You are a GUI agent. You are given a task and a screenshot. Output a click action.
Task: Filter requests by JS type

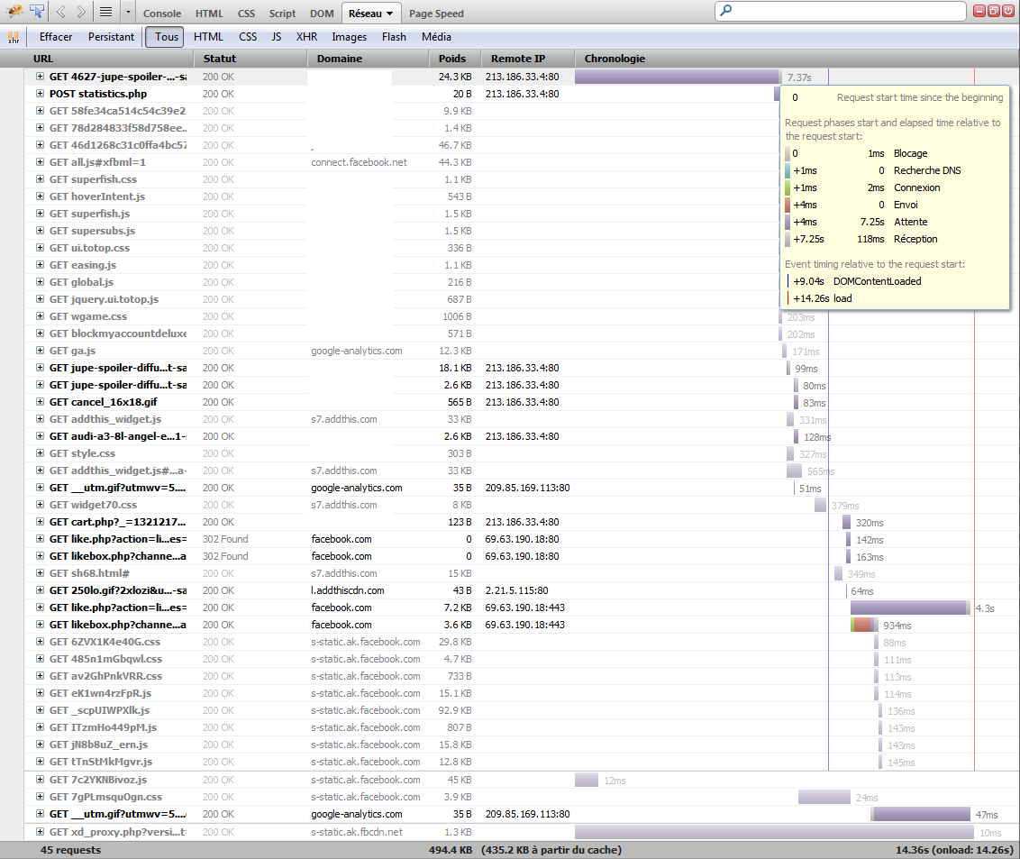click(277, 37)
